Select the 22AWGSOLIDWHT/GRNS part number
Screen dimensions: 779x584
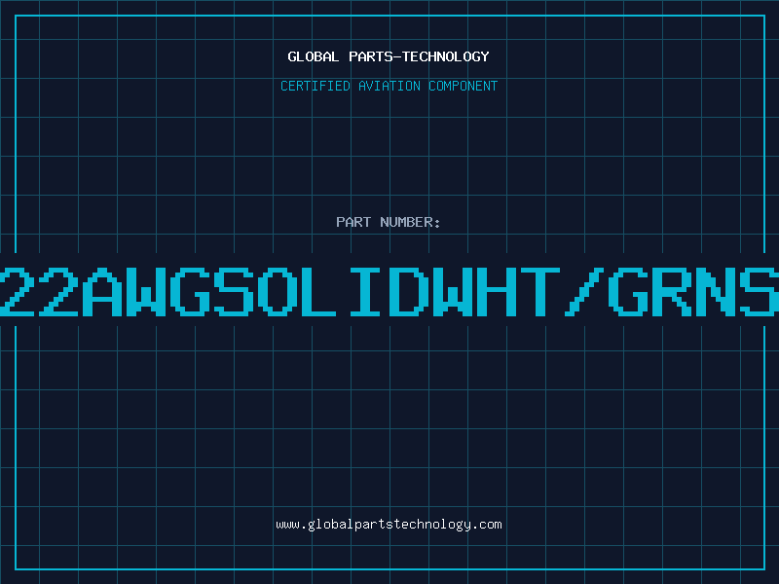(x=389, y=290)
